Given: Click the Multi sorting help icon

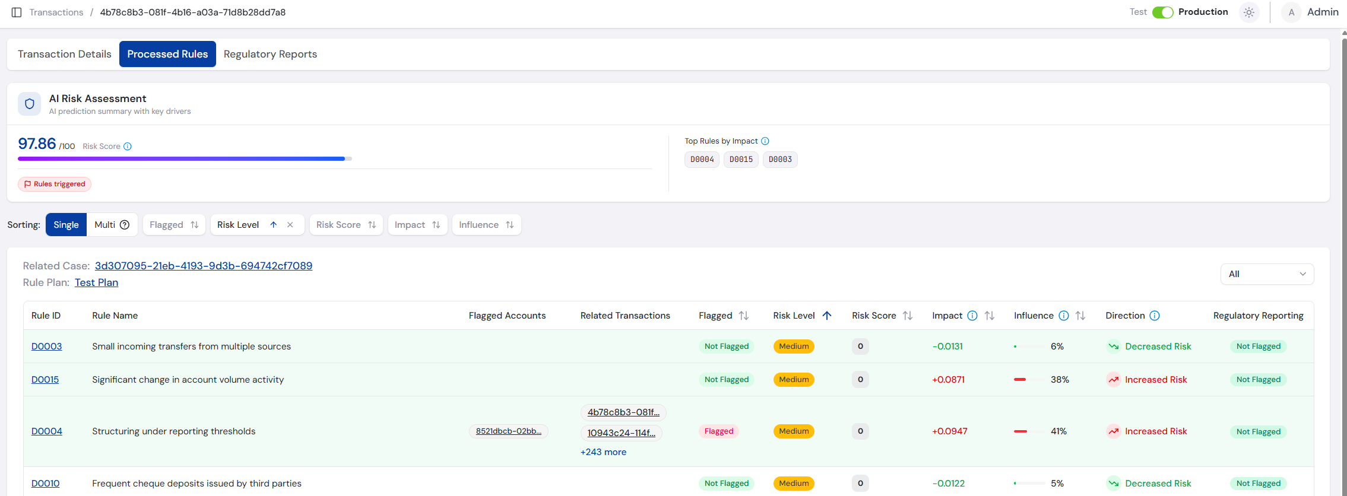Looking at the screenshot, I should (x=125, y=225).
